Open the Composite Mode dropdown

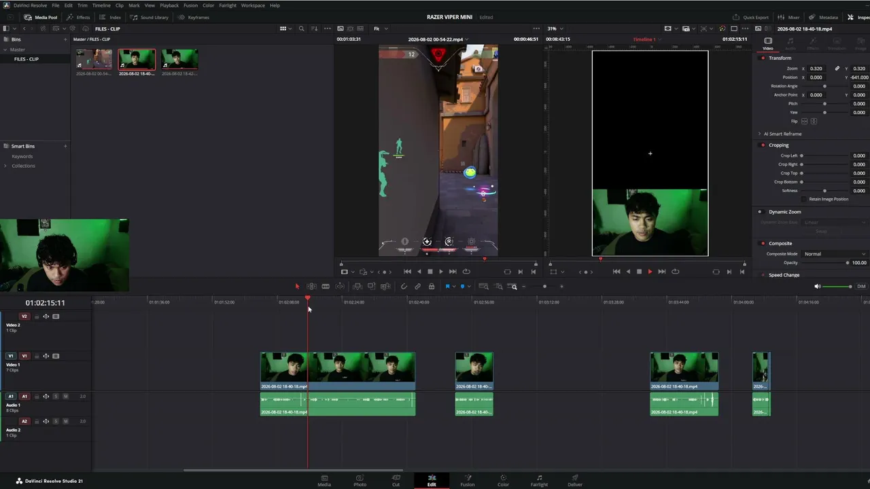point(835,254)
